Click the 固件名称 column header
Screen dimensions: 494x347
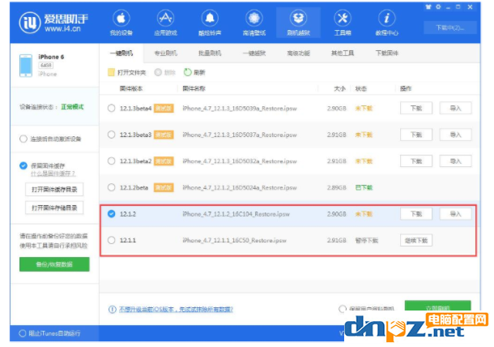pyautogui.click(x=194, y=88)
